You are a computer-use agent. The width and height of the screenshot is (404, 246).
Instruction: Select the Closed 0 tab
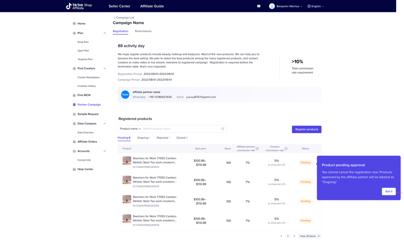click(x=182, y=138)
